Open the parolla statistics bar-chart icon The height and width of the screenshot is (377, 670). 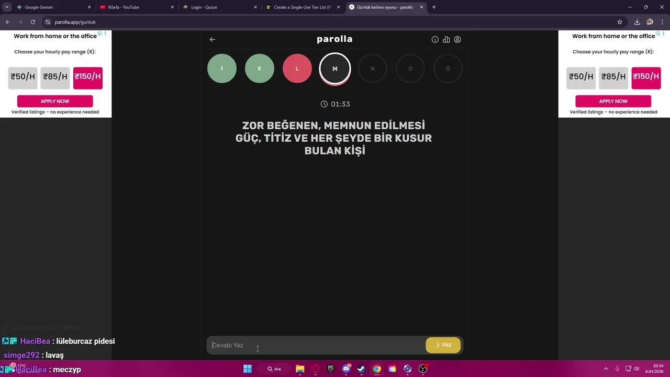pyautogui.click(x=446, y=39)
